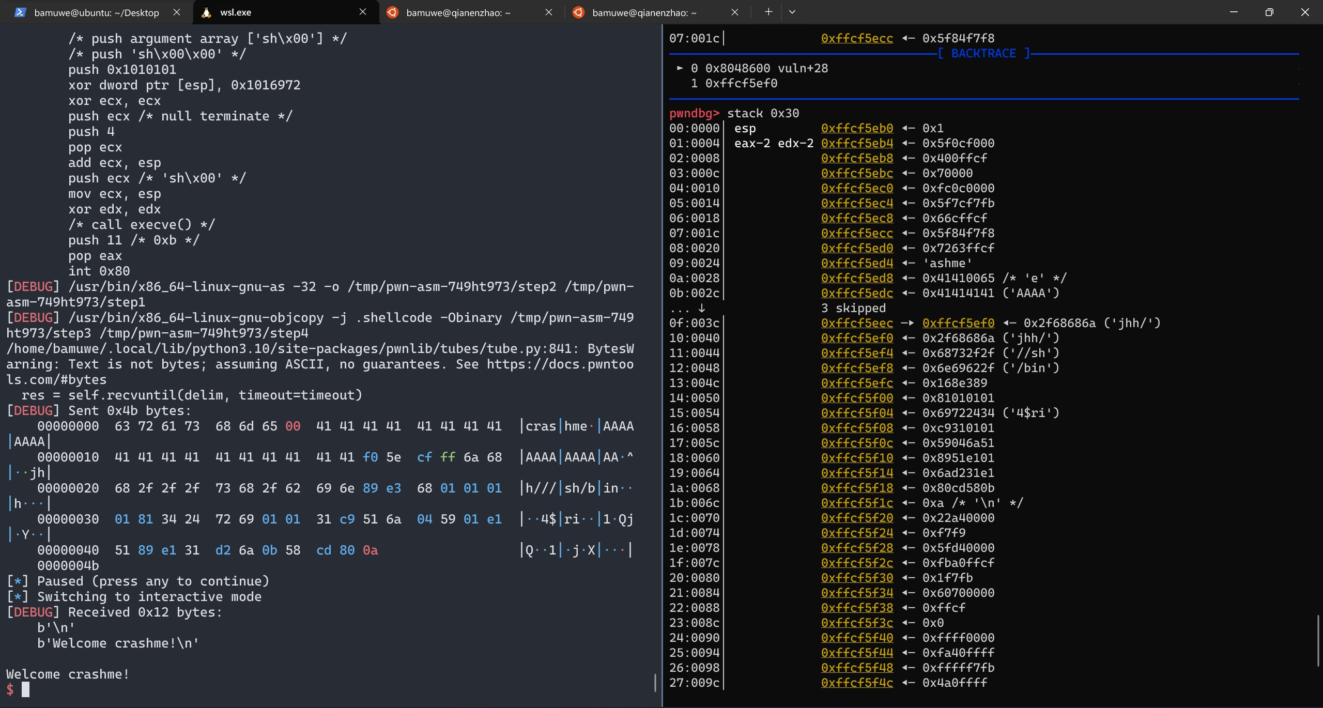The image size is (1323, 708).
Task: Click the left pane scrollbar thumb
Action: 655,683
